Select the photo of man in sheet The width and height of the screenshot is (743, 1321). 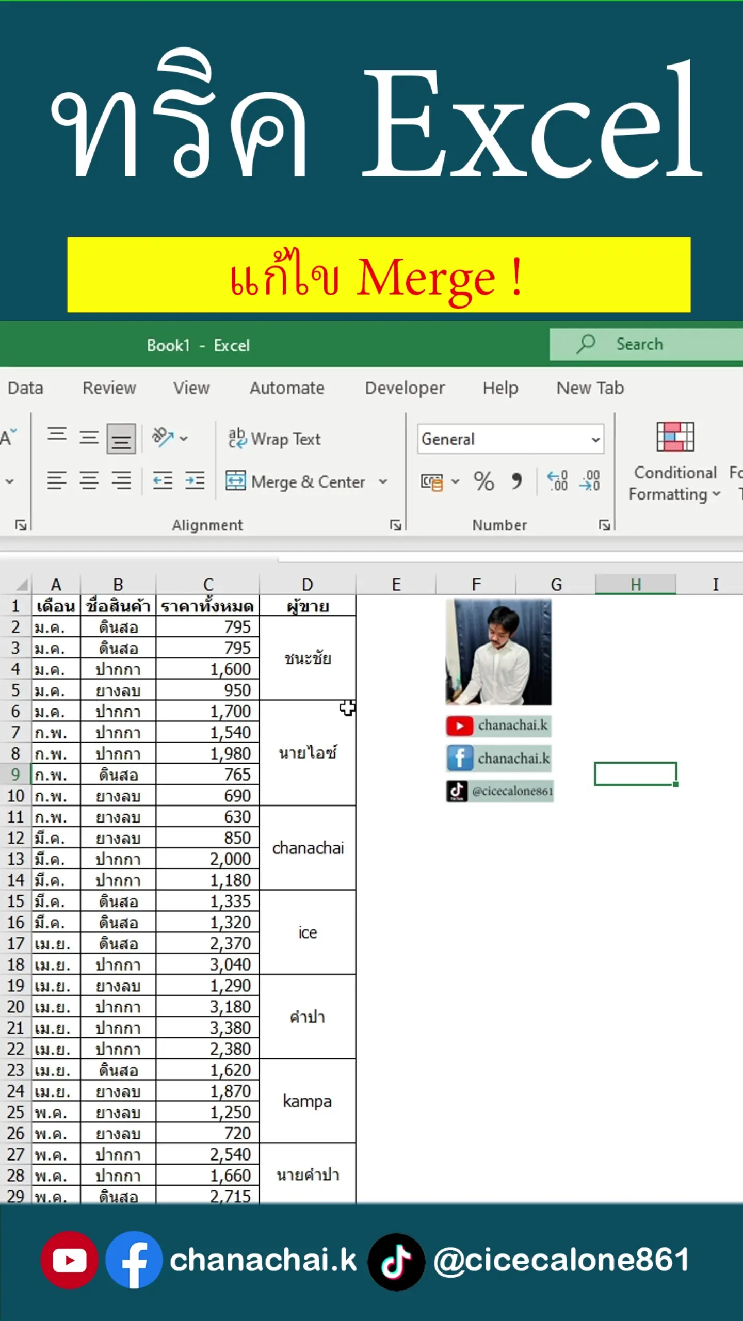(498, 652)
